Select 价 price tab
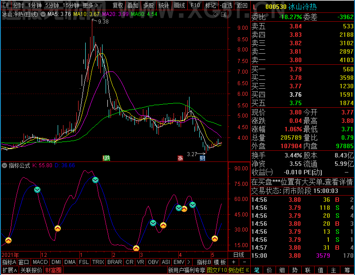This screenshot has height=275, width=355. 269,270
